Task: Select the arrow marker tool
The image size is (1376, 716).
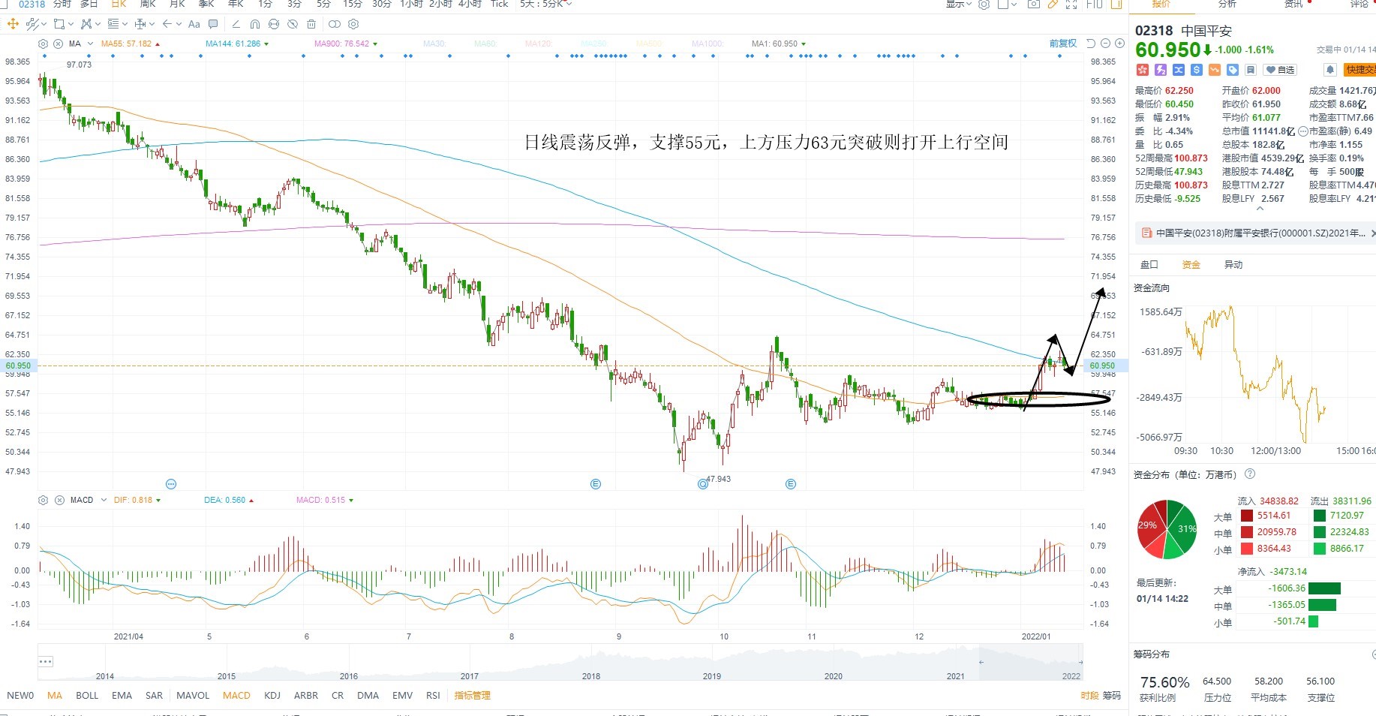Action: [167, 24]
